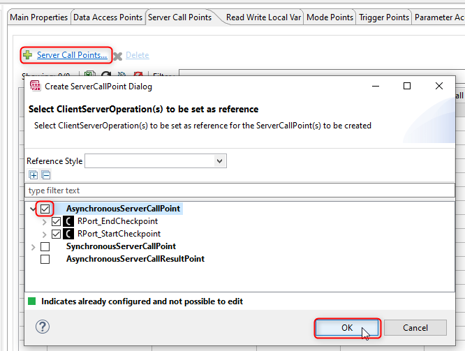The image size is (465, 351).
Task: Select the AsynchronousServerCallPoint tree row label
Action: point(123,209)
